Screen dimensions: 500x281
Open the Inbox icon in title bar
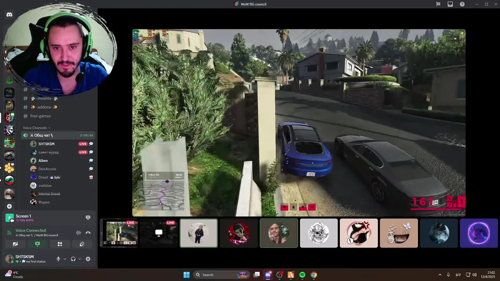pyautogui.click(x=450, y=4)
